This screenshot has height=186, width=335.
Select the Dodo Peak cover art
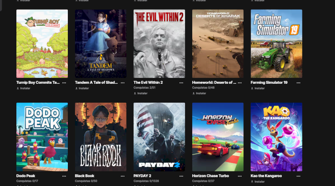(x=42, y=137)
